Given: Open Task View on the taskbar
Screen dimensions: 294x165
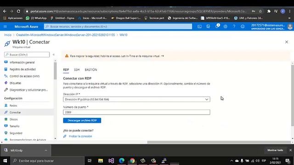Looking at the screenshot, I should point(90,161).
